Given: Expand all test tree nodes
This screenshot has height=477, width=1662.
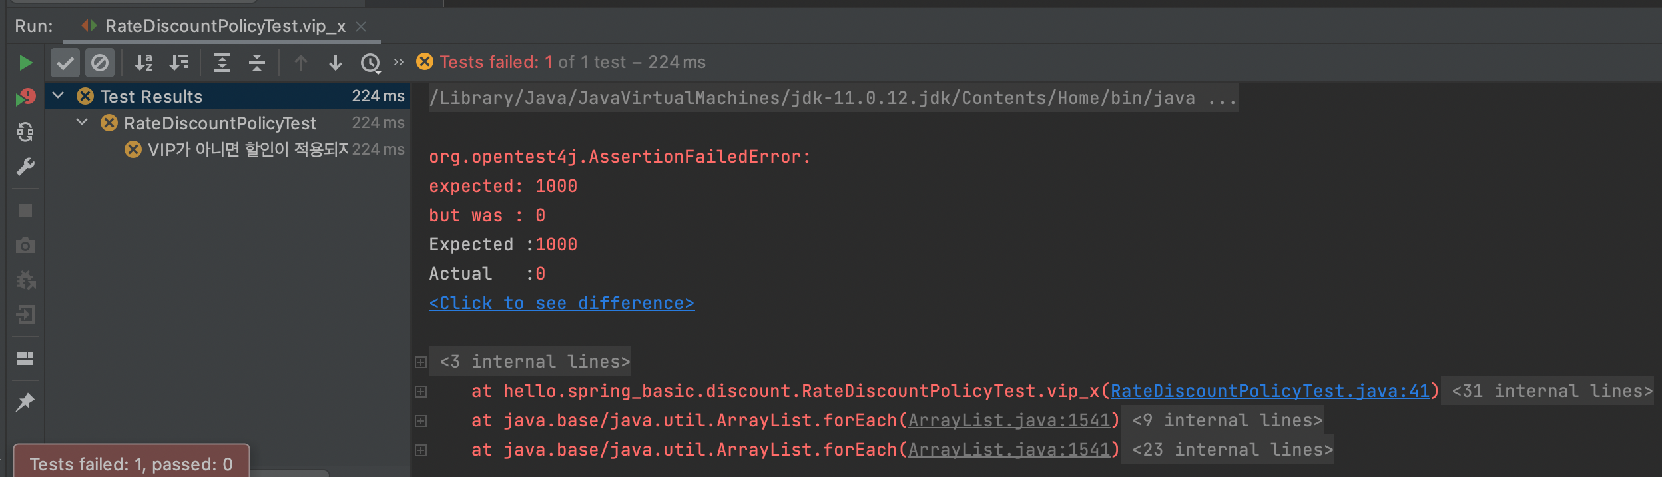Looking at the screenshot, I should (x=222, y=63).
